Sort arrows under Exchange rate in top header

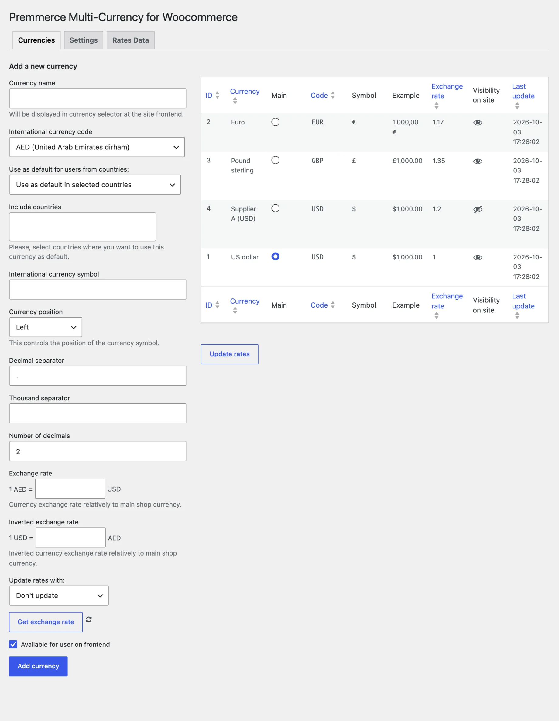(436, 106)
